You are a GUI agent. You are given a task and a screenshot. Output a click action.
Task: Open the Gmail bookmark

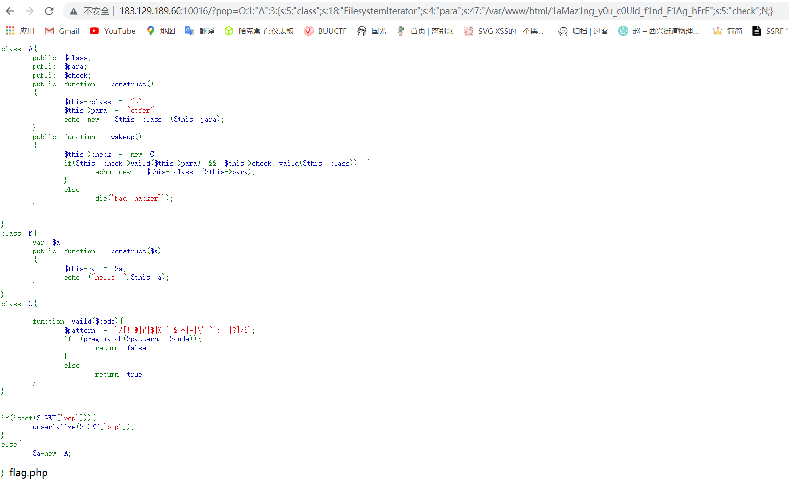click(61, 31)
